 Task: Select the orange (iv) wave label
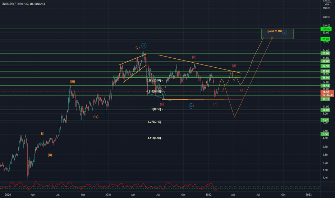(96, 117)
